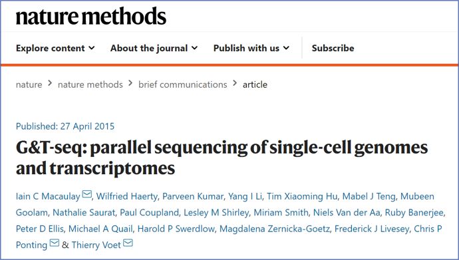
Task: Select author Magdalena Zernicka-Goetz
Action: click(x=275, y=229)
